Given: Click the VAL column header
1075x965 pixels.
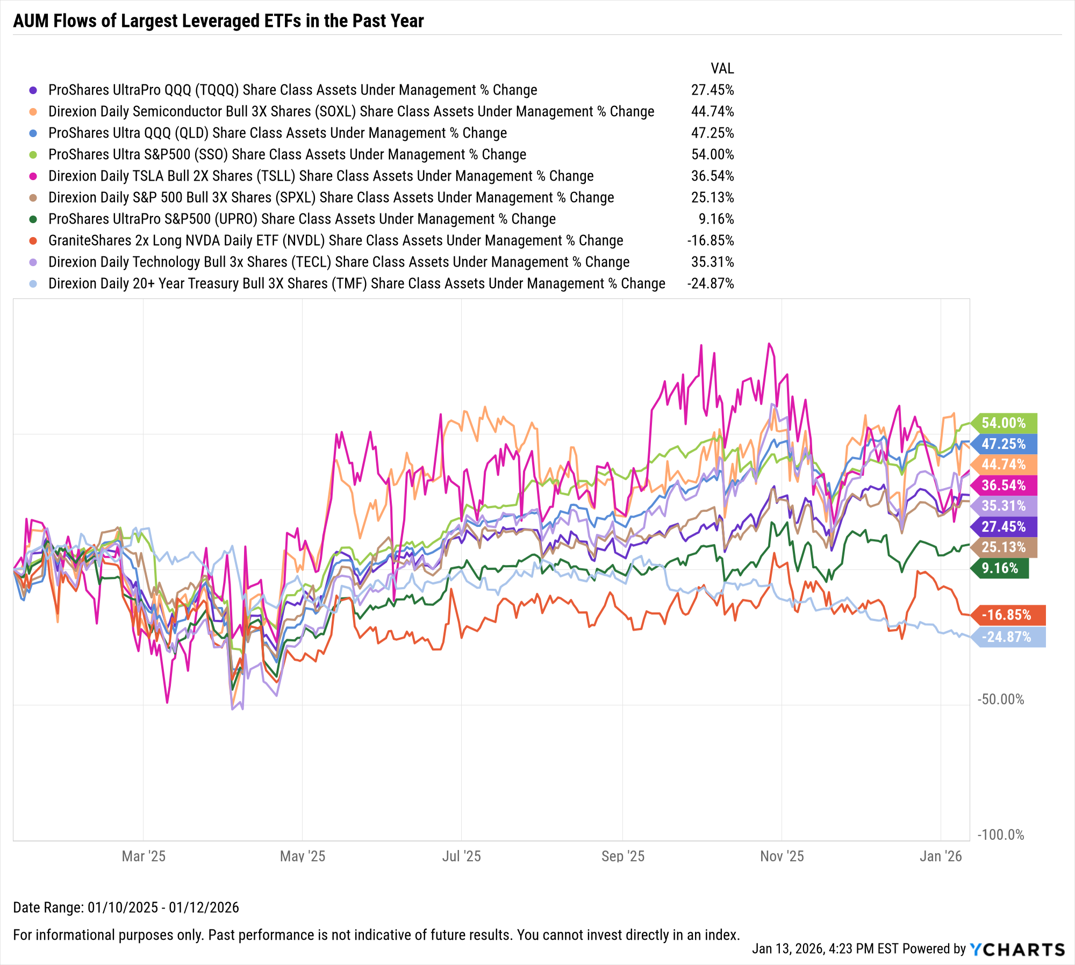Looking at the screenshot, I should click(x=722, y=69).
